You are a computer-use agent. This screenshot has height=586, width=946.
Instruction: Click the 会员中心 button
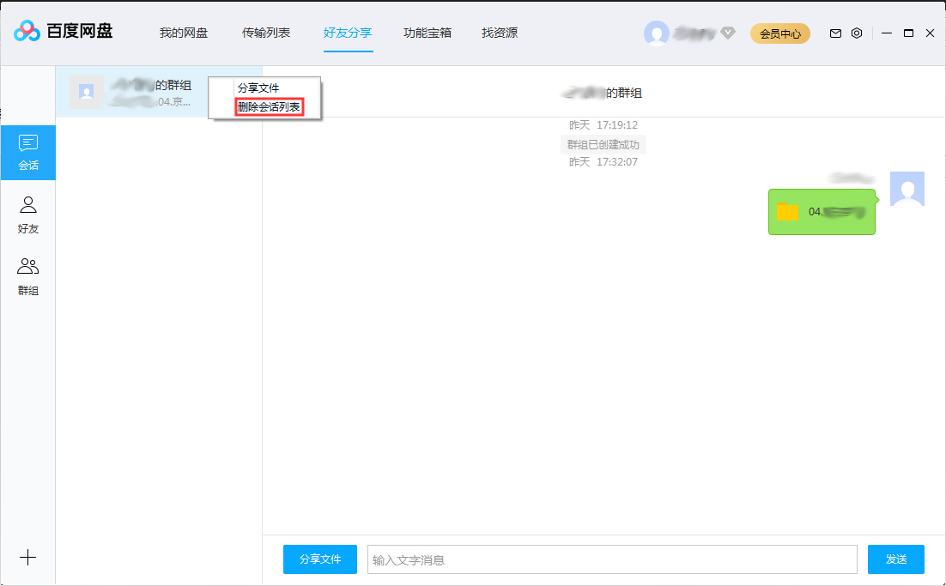(x=779, y=33)
